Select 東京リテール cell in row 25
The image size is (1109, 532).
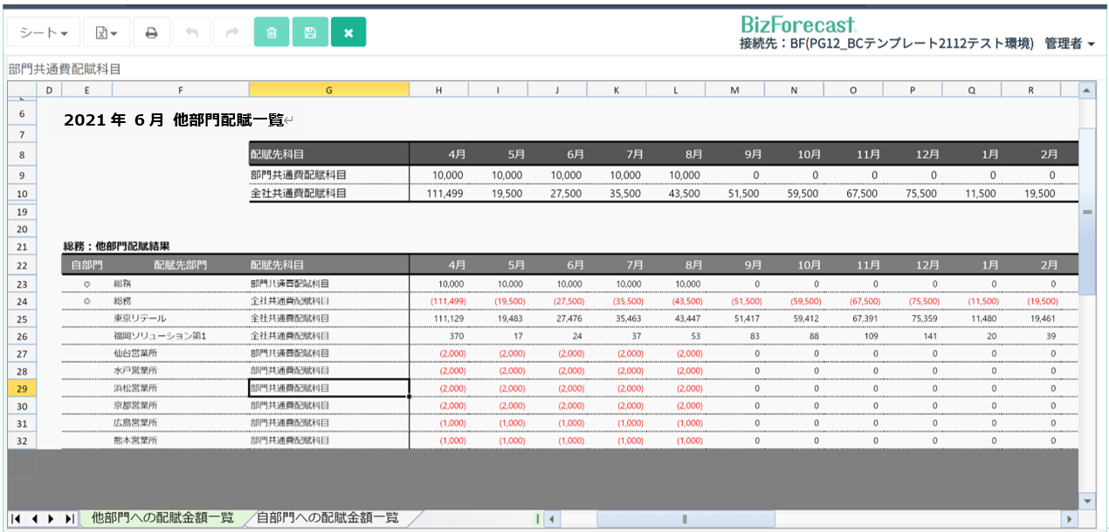pyautogui.click(x=140, y=318)
